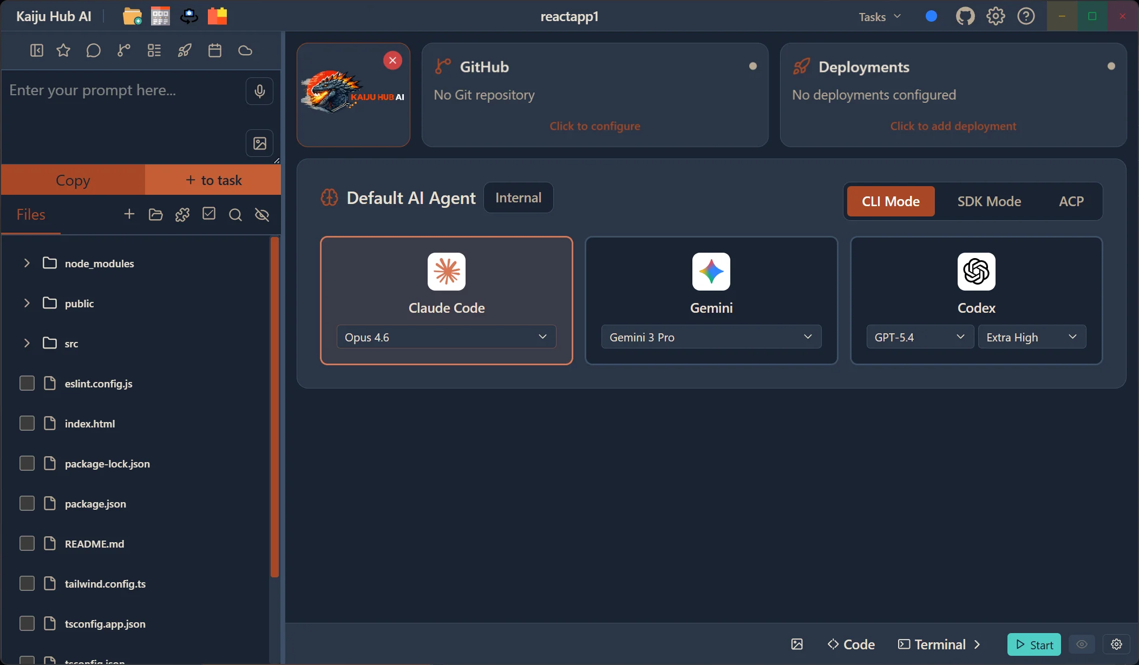Add new file with plus icon
This screenshot has height=665, width=1139.
[129, 214]
